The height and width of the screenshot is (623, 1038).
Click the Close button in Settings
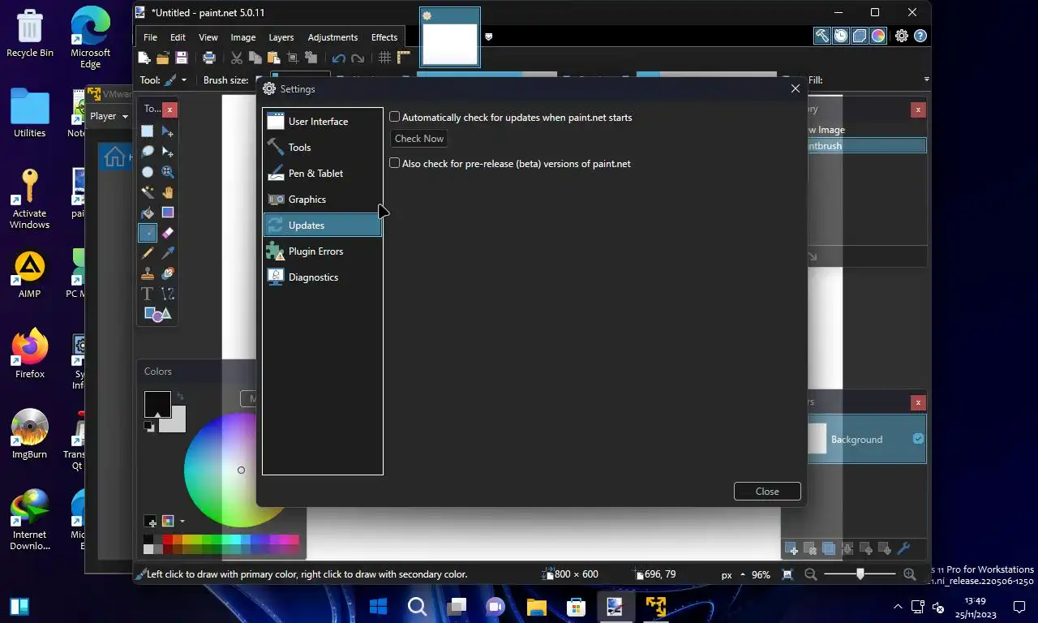point(767,491)
